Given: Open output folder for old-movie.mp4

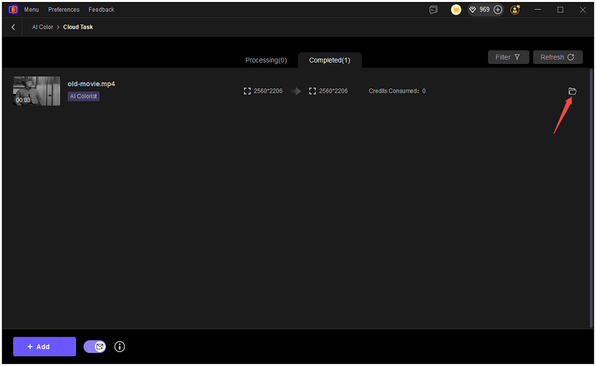Looking at the screenshot, I should [x=572, y=91].
